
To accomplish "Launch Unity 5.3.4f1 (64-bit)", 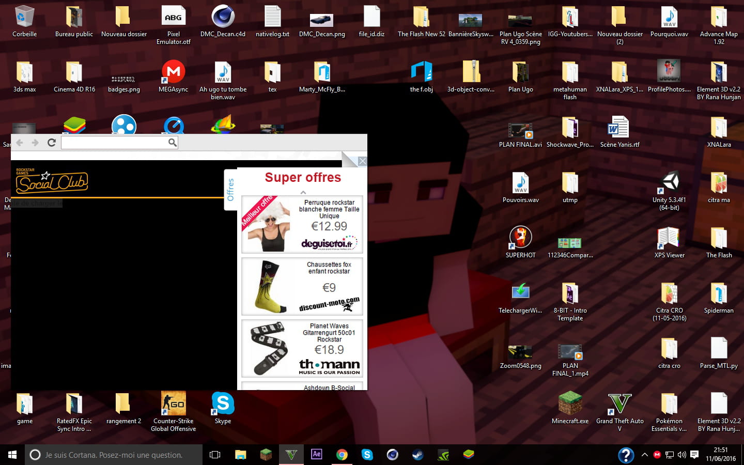I will tap(669, 191).
